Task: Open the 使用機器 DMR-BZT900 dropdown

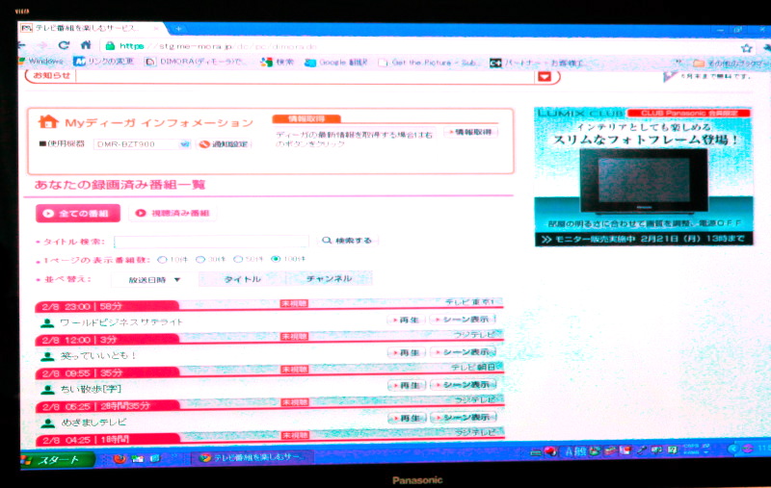Action: [x=142, y=143]
